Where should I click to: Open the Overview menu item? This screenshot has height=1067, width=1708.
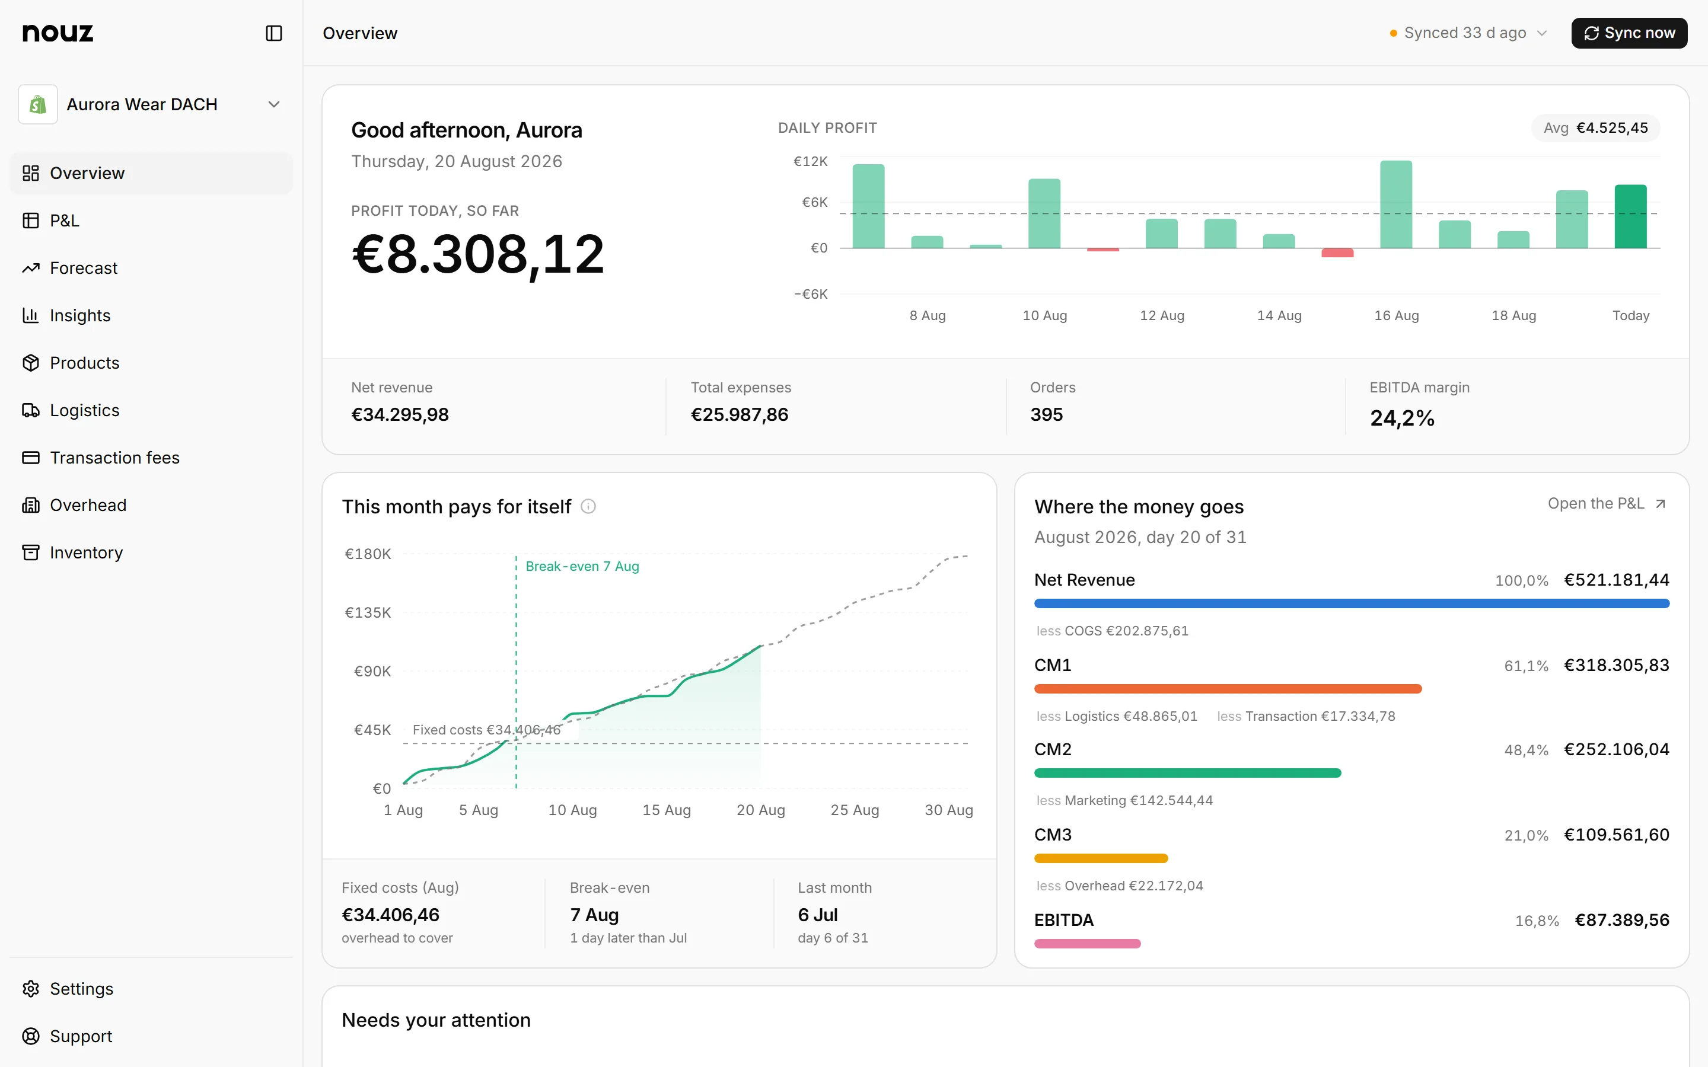[151, 173]
